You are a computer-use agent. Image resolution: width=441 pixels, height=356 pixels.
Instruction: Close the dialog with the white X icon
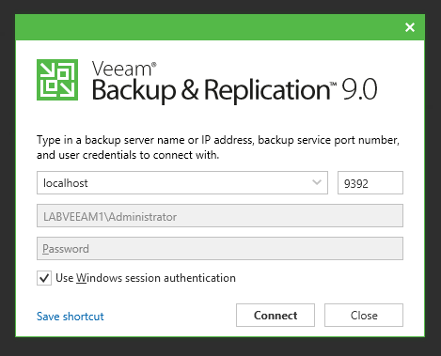pyautogui.click(x=410, y=27)
